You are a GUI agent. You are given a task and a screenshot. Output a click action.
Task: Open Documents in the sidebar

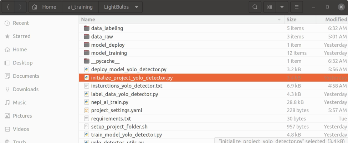click(26, 76)
